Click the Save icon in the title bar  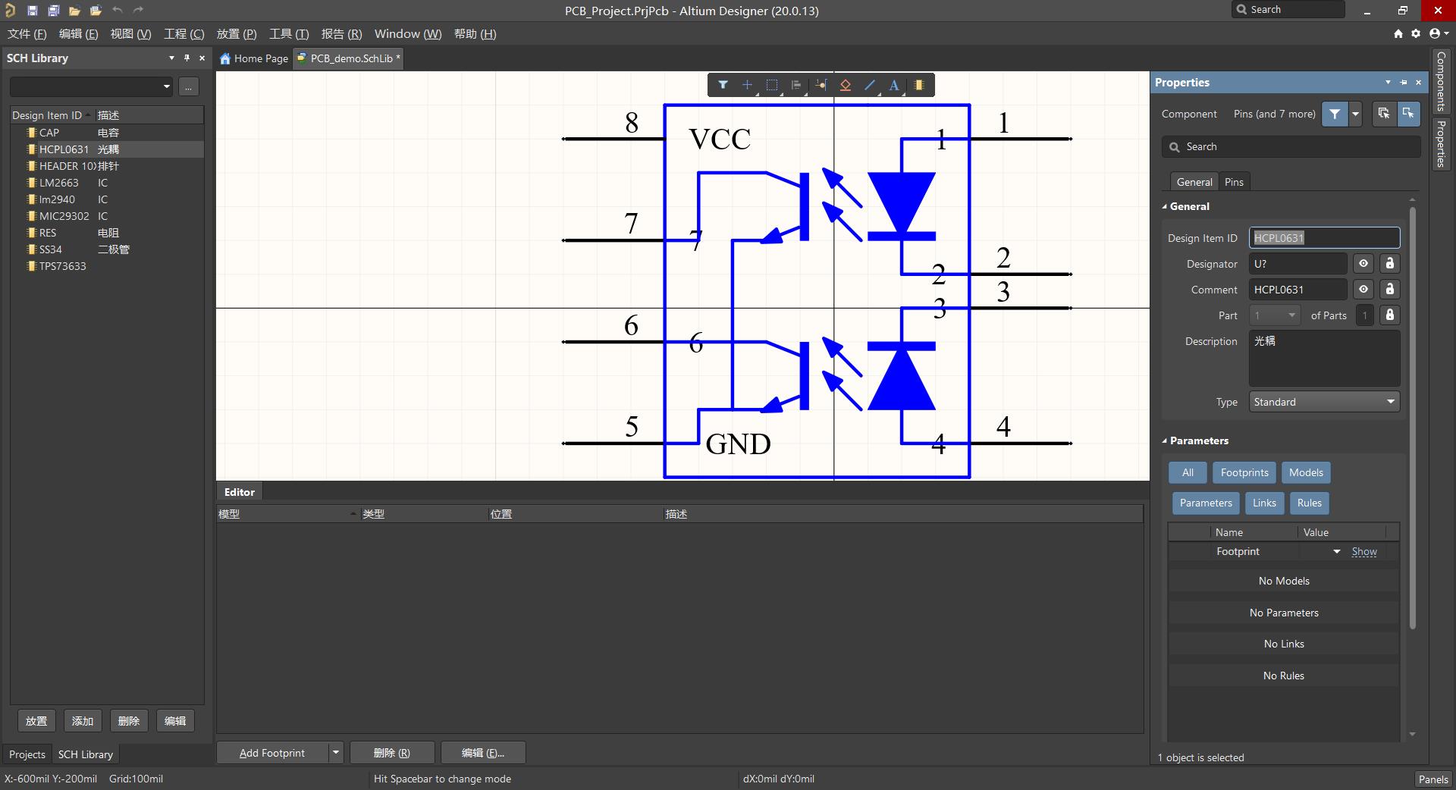[32, 11]
